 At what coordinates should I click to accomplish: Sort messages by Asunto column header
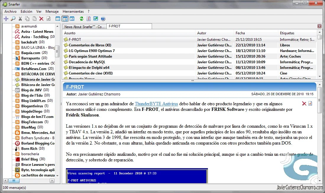point(129,33)
